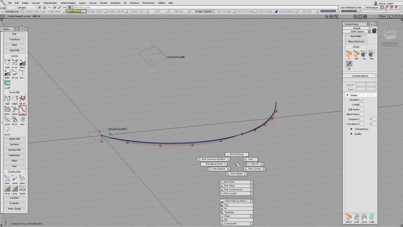
Task: Enable the Blend Points display checkbox
Action: click(362, 114)
